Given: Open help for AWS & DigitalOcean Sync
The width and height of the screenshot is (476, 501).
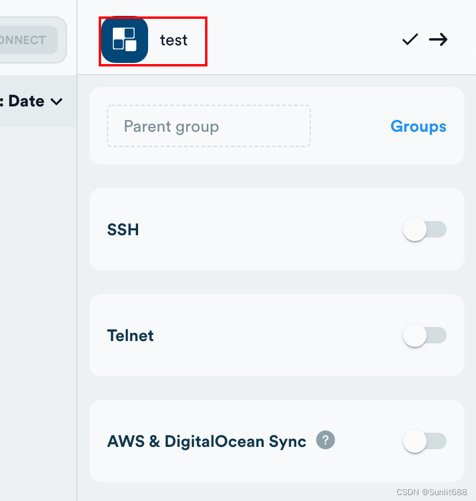Looking at the screenshot, I should (325, 440).
